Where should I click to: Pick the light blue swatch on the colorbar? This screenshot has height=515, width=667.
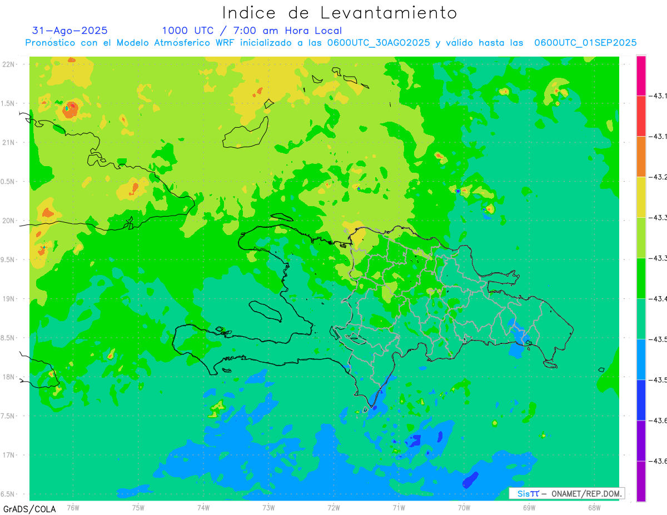coord(641,359)
